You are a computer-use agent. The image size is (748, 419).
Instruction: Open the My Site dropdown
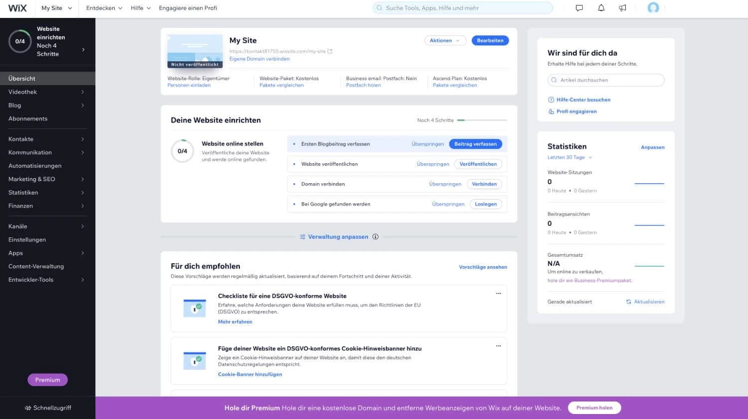(x=56, y=8)
